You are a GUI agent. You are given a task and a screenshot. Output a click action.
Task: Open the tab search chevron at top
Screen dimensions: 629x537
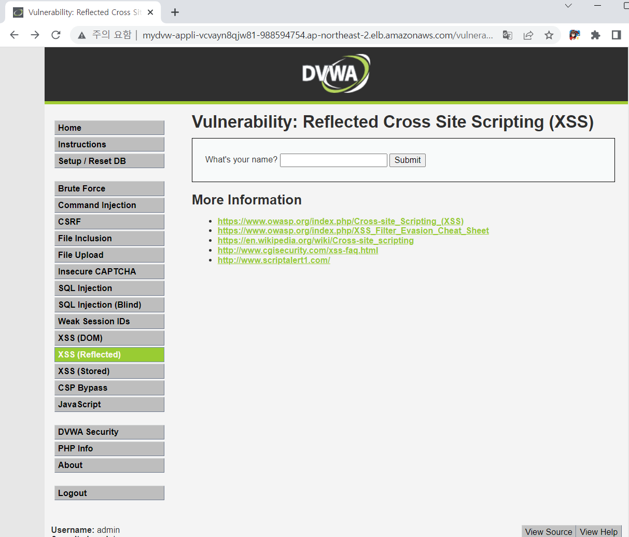pyautogui.click(x=568, y=6)
